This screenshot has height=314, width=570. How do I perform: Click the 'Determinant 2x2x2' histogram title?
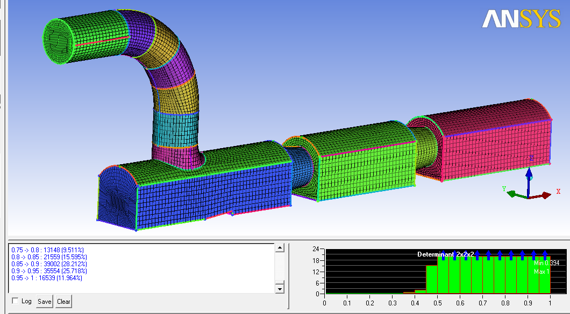(445, 254)
